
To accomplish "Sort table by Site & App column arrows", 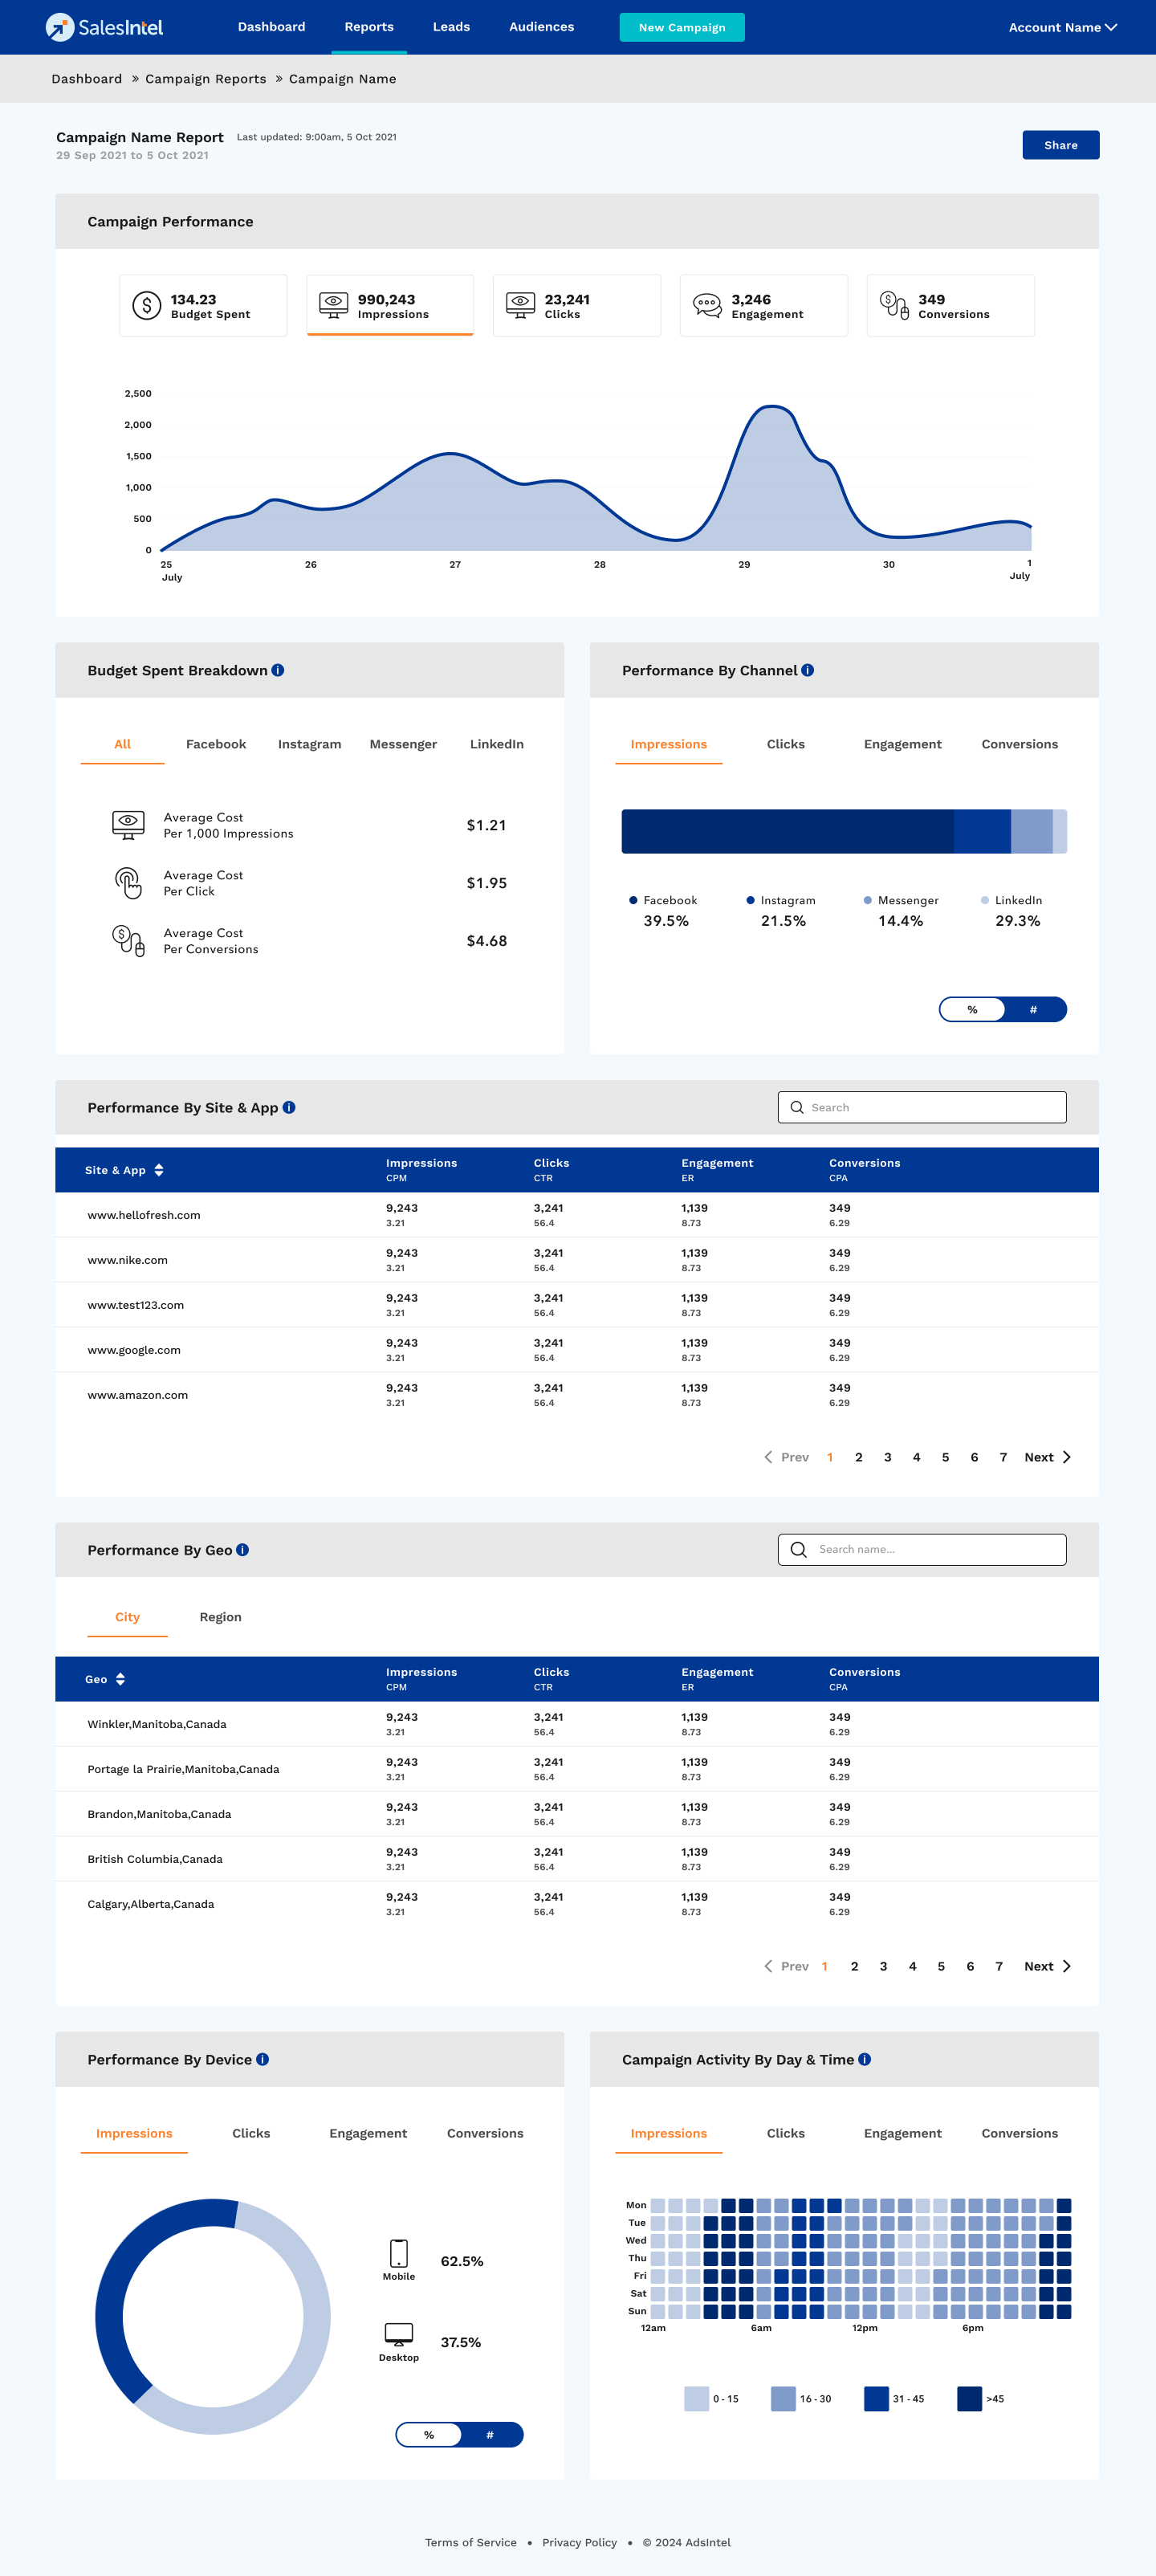I will (159, 1170).
